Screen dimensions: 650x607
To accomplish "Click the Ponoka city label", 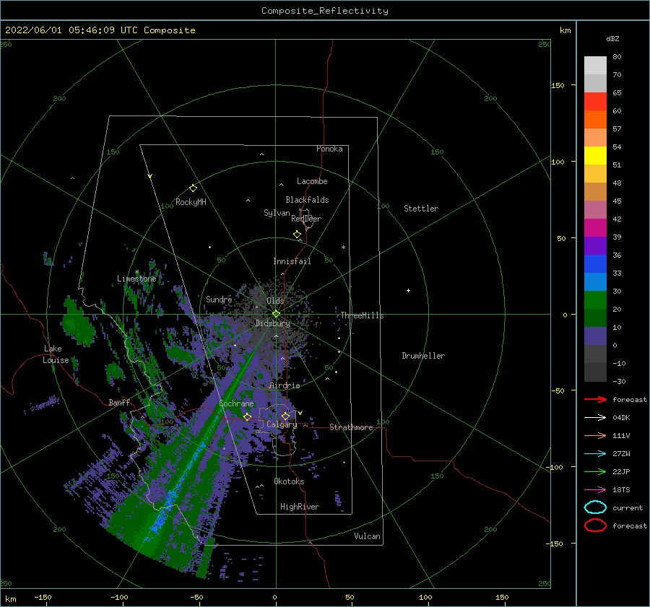I will click(329, 149).
